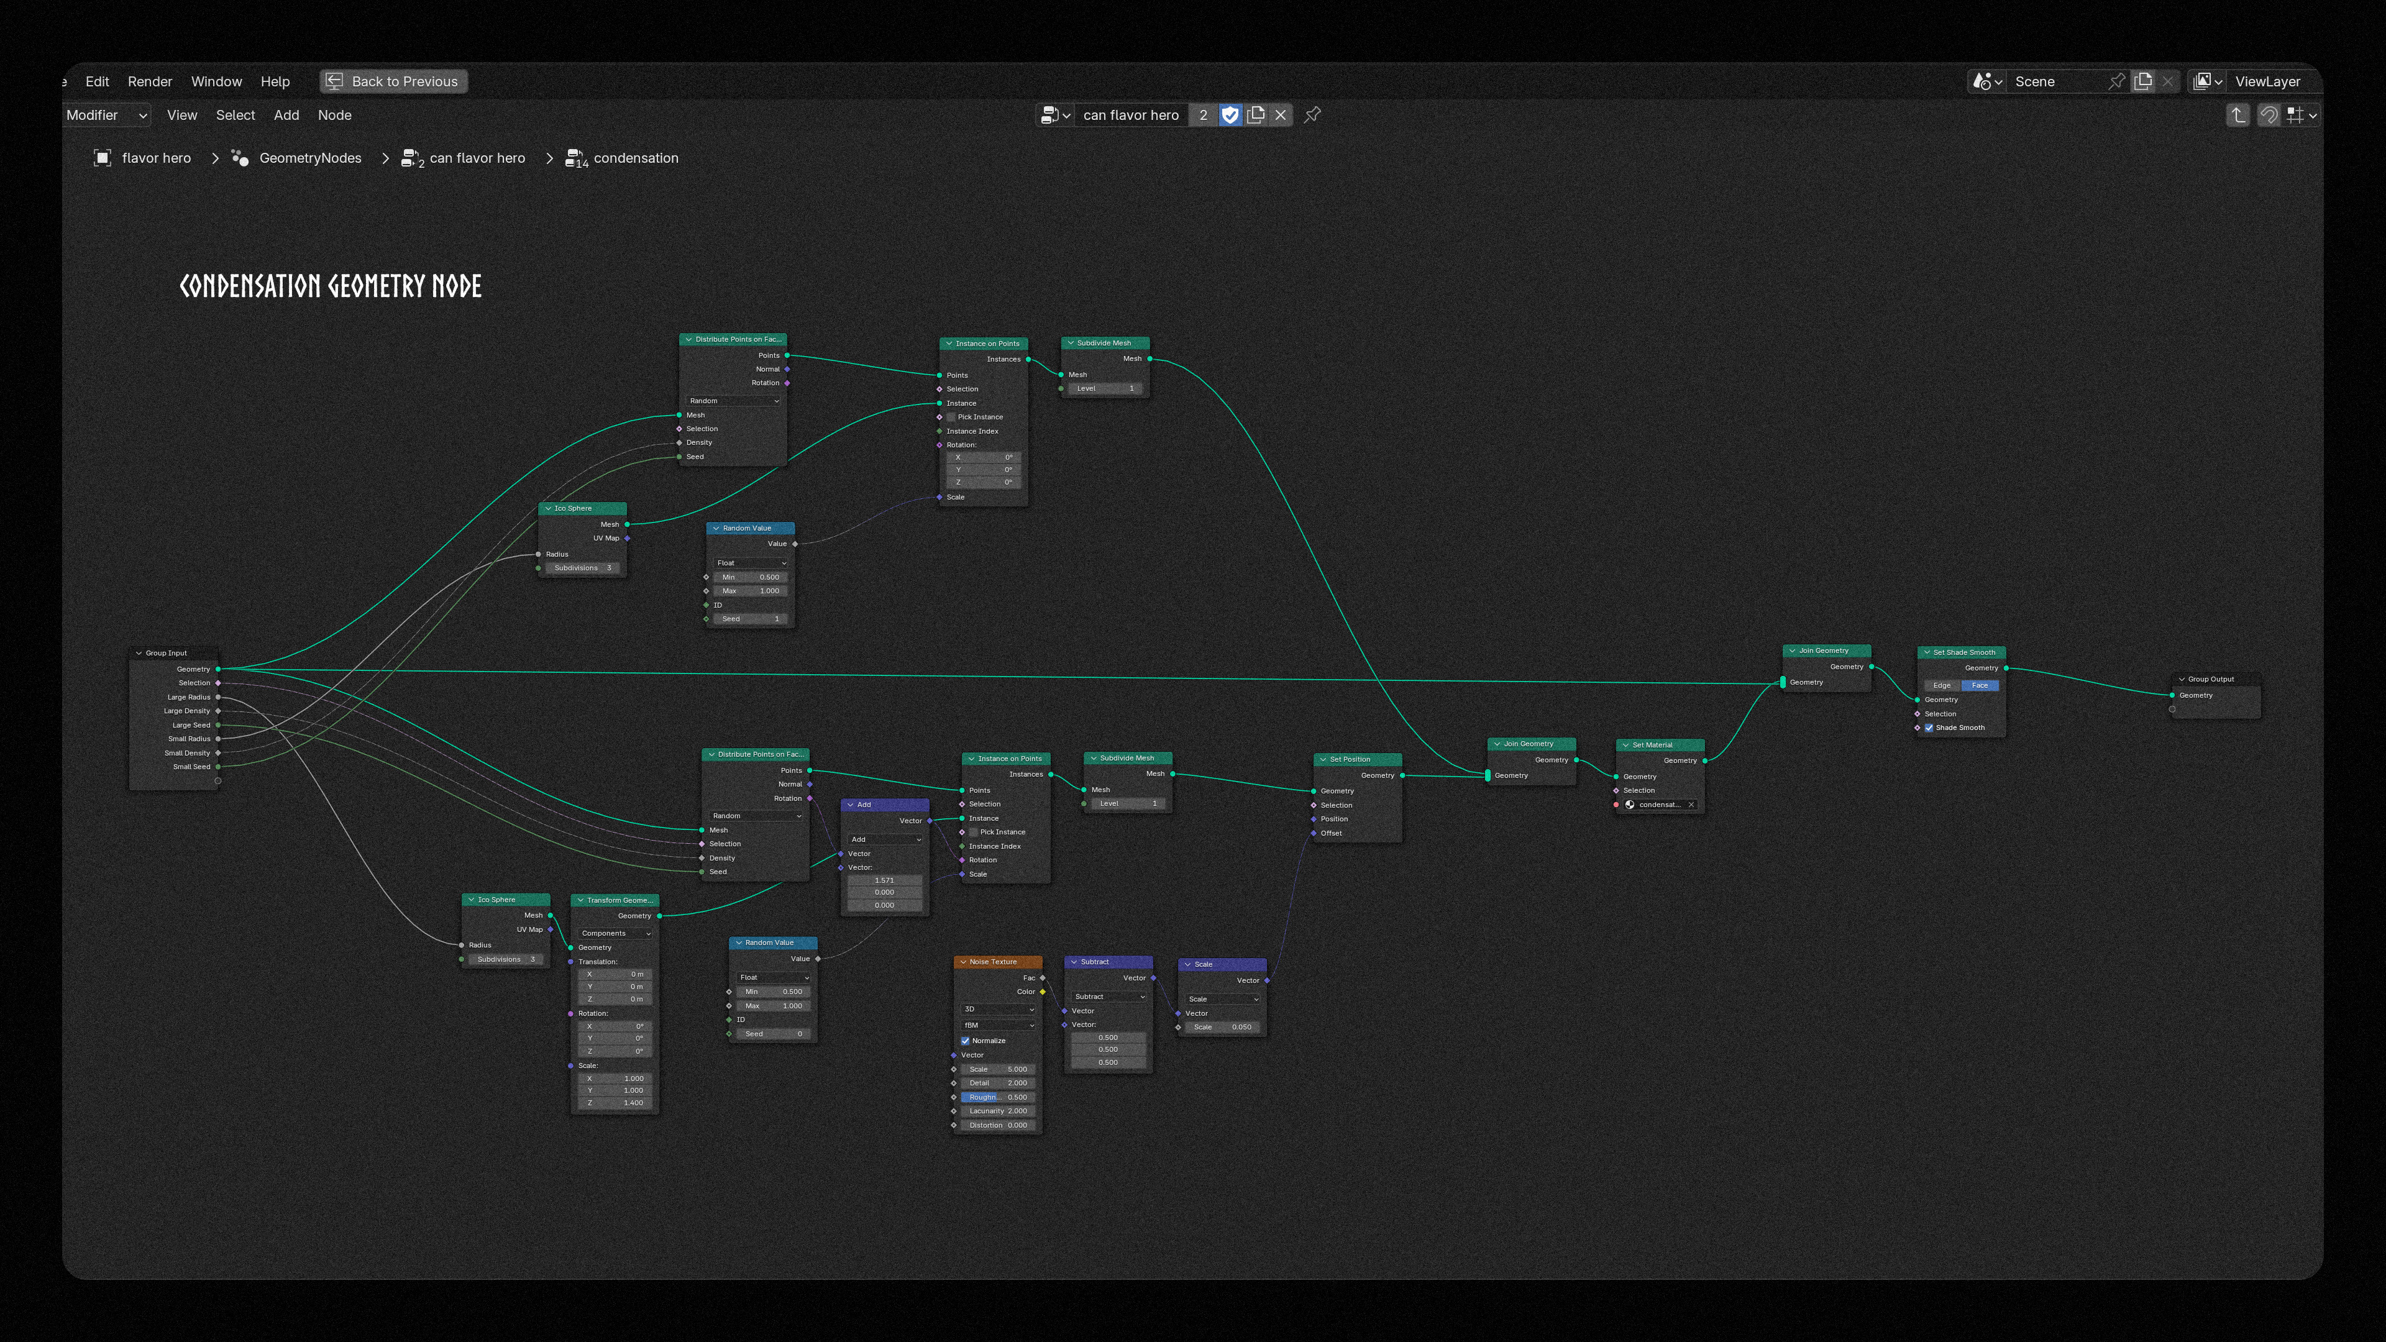The image size is (2386, 1342).
Task: Collapse the Group Input node chevron
Action: [x=139, y=653]
